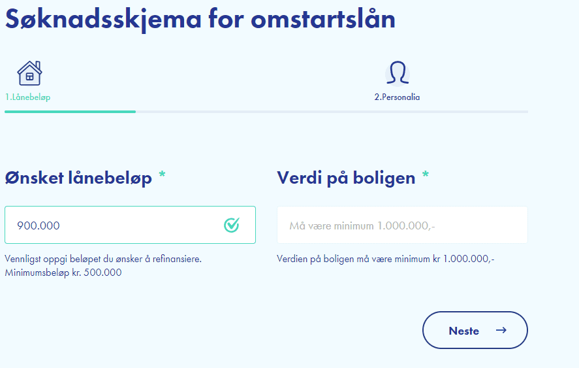Click the green checkmark in loan amount field
This screenshot has height=368, width=579.
tap(232, 226)
